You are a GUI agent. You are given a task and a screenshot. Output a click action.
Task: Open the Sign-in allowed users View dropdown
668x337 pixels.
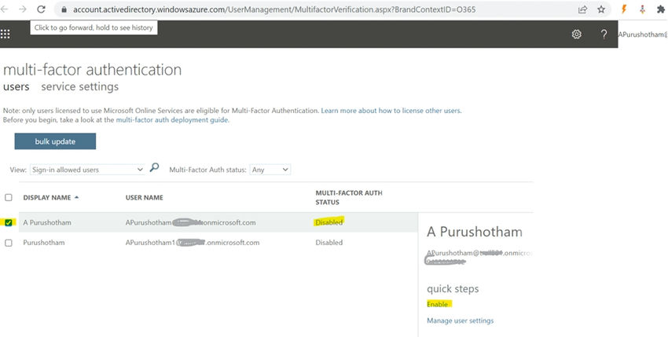pyautogui.click(x=86, y=170)
